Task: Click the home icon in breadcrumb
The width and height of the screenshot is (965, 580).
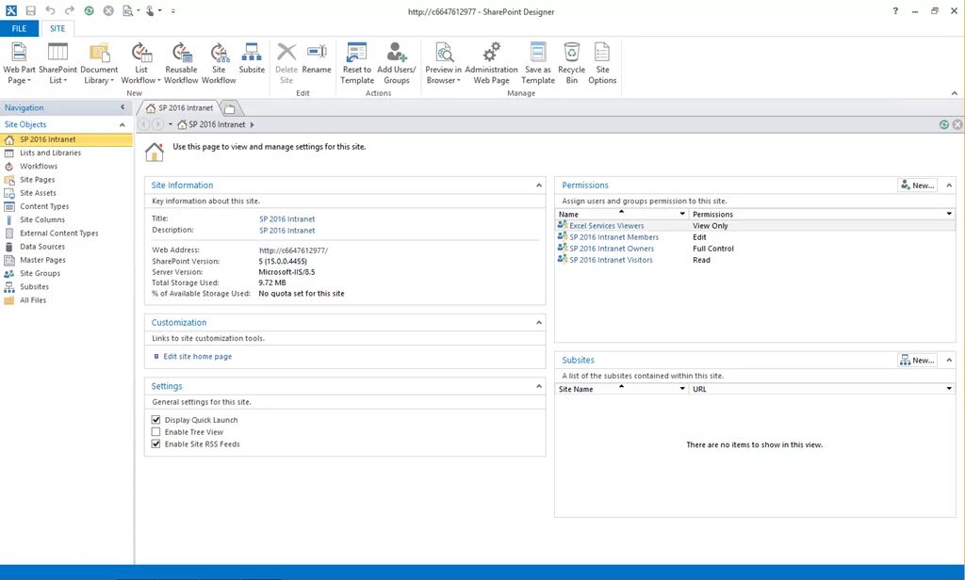Action: 182,124
